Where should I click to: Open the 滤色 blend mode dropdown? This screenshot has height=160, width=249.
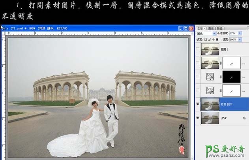point(214,34)
